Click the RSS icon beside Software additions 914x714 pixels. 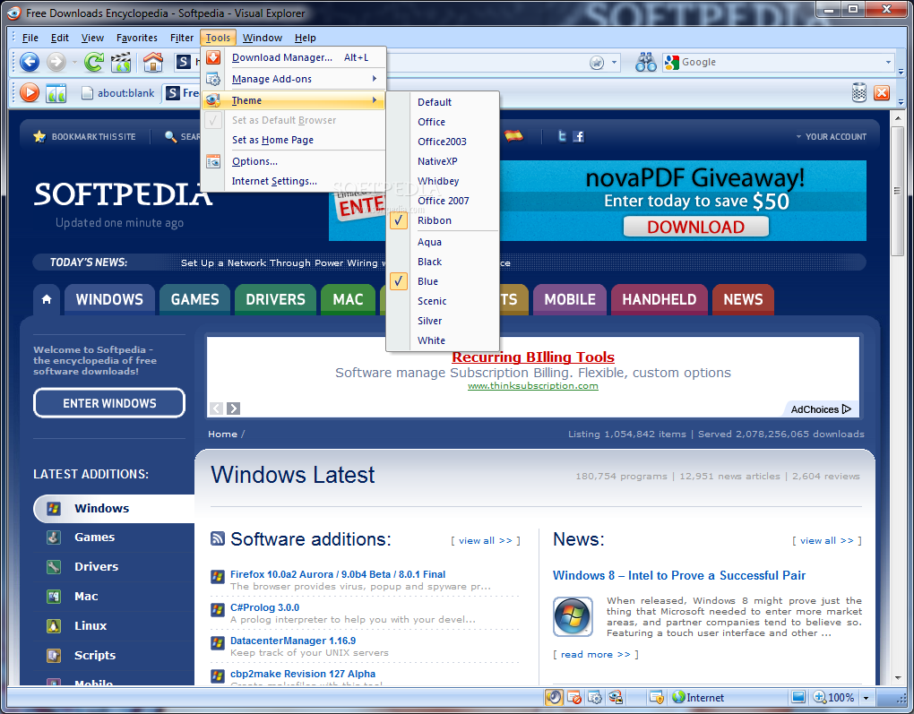218,538
